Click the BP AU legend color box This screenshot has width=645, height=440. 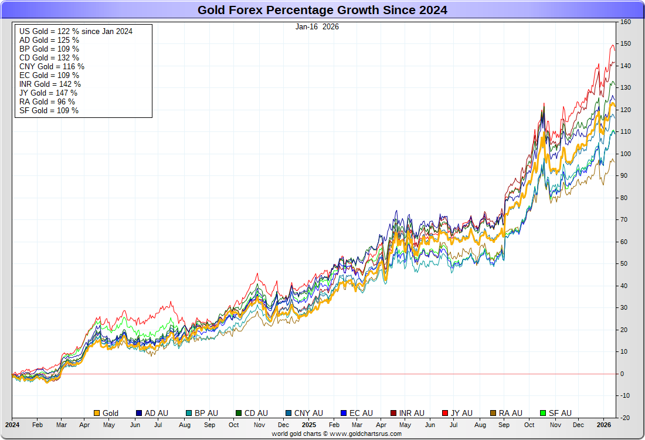coord(189,413)
